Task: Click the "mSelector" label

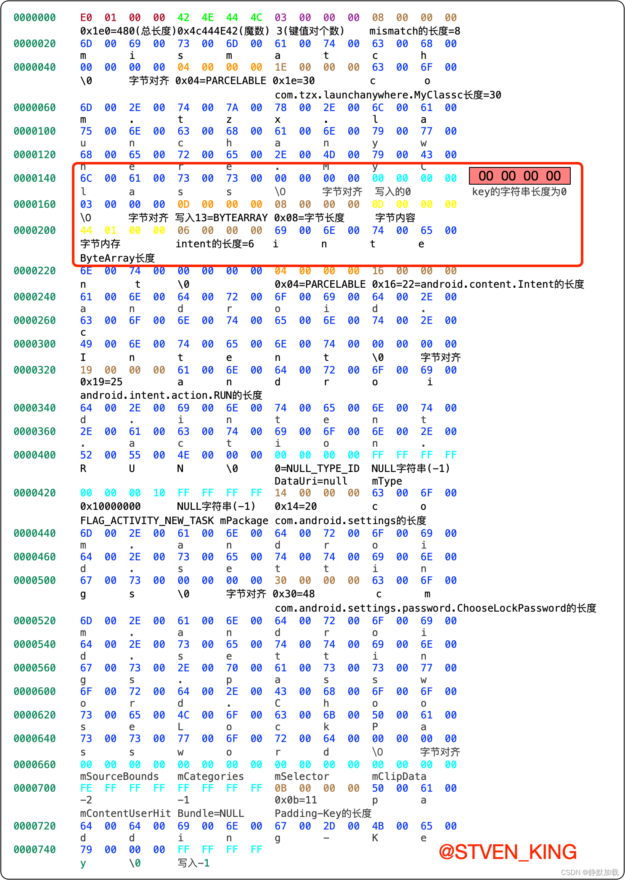Action: [x=302, y=776]
